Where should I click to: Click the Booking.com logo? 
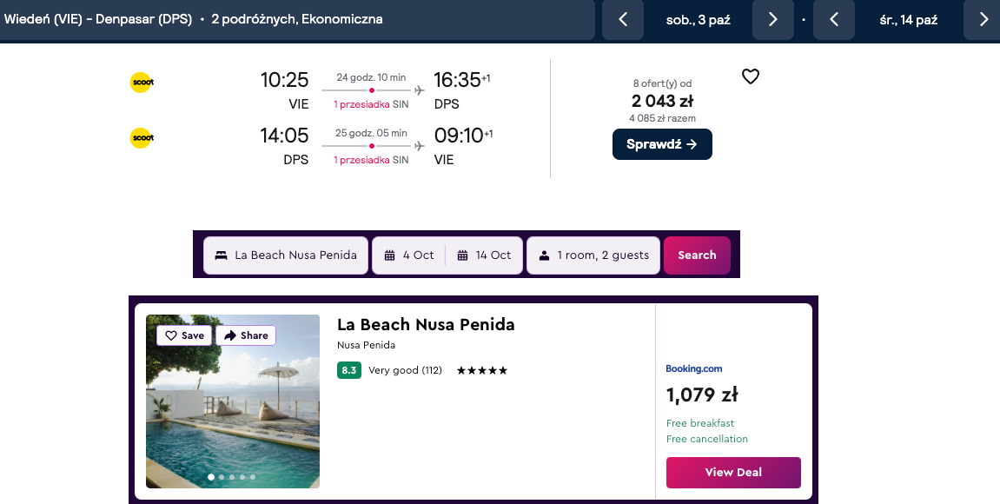coord(694,369)
